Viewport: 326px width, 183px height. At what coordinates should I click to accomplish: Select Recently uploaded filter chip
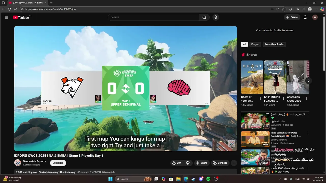click(274, 44)
